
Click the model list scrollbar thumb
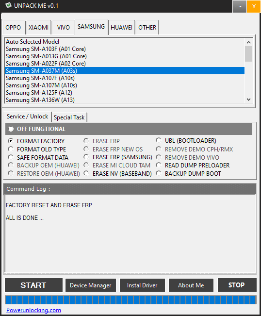248,54
